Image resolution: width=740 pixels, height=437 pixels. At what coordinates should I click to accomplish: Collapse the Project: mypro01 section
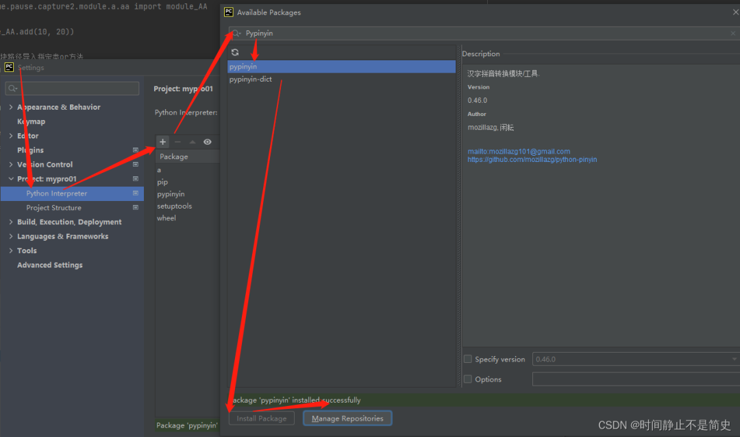(x=10, y=179)
